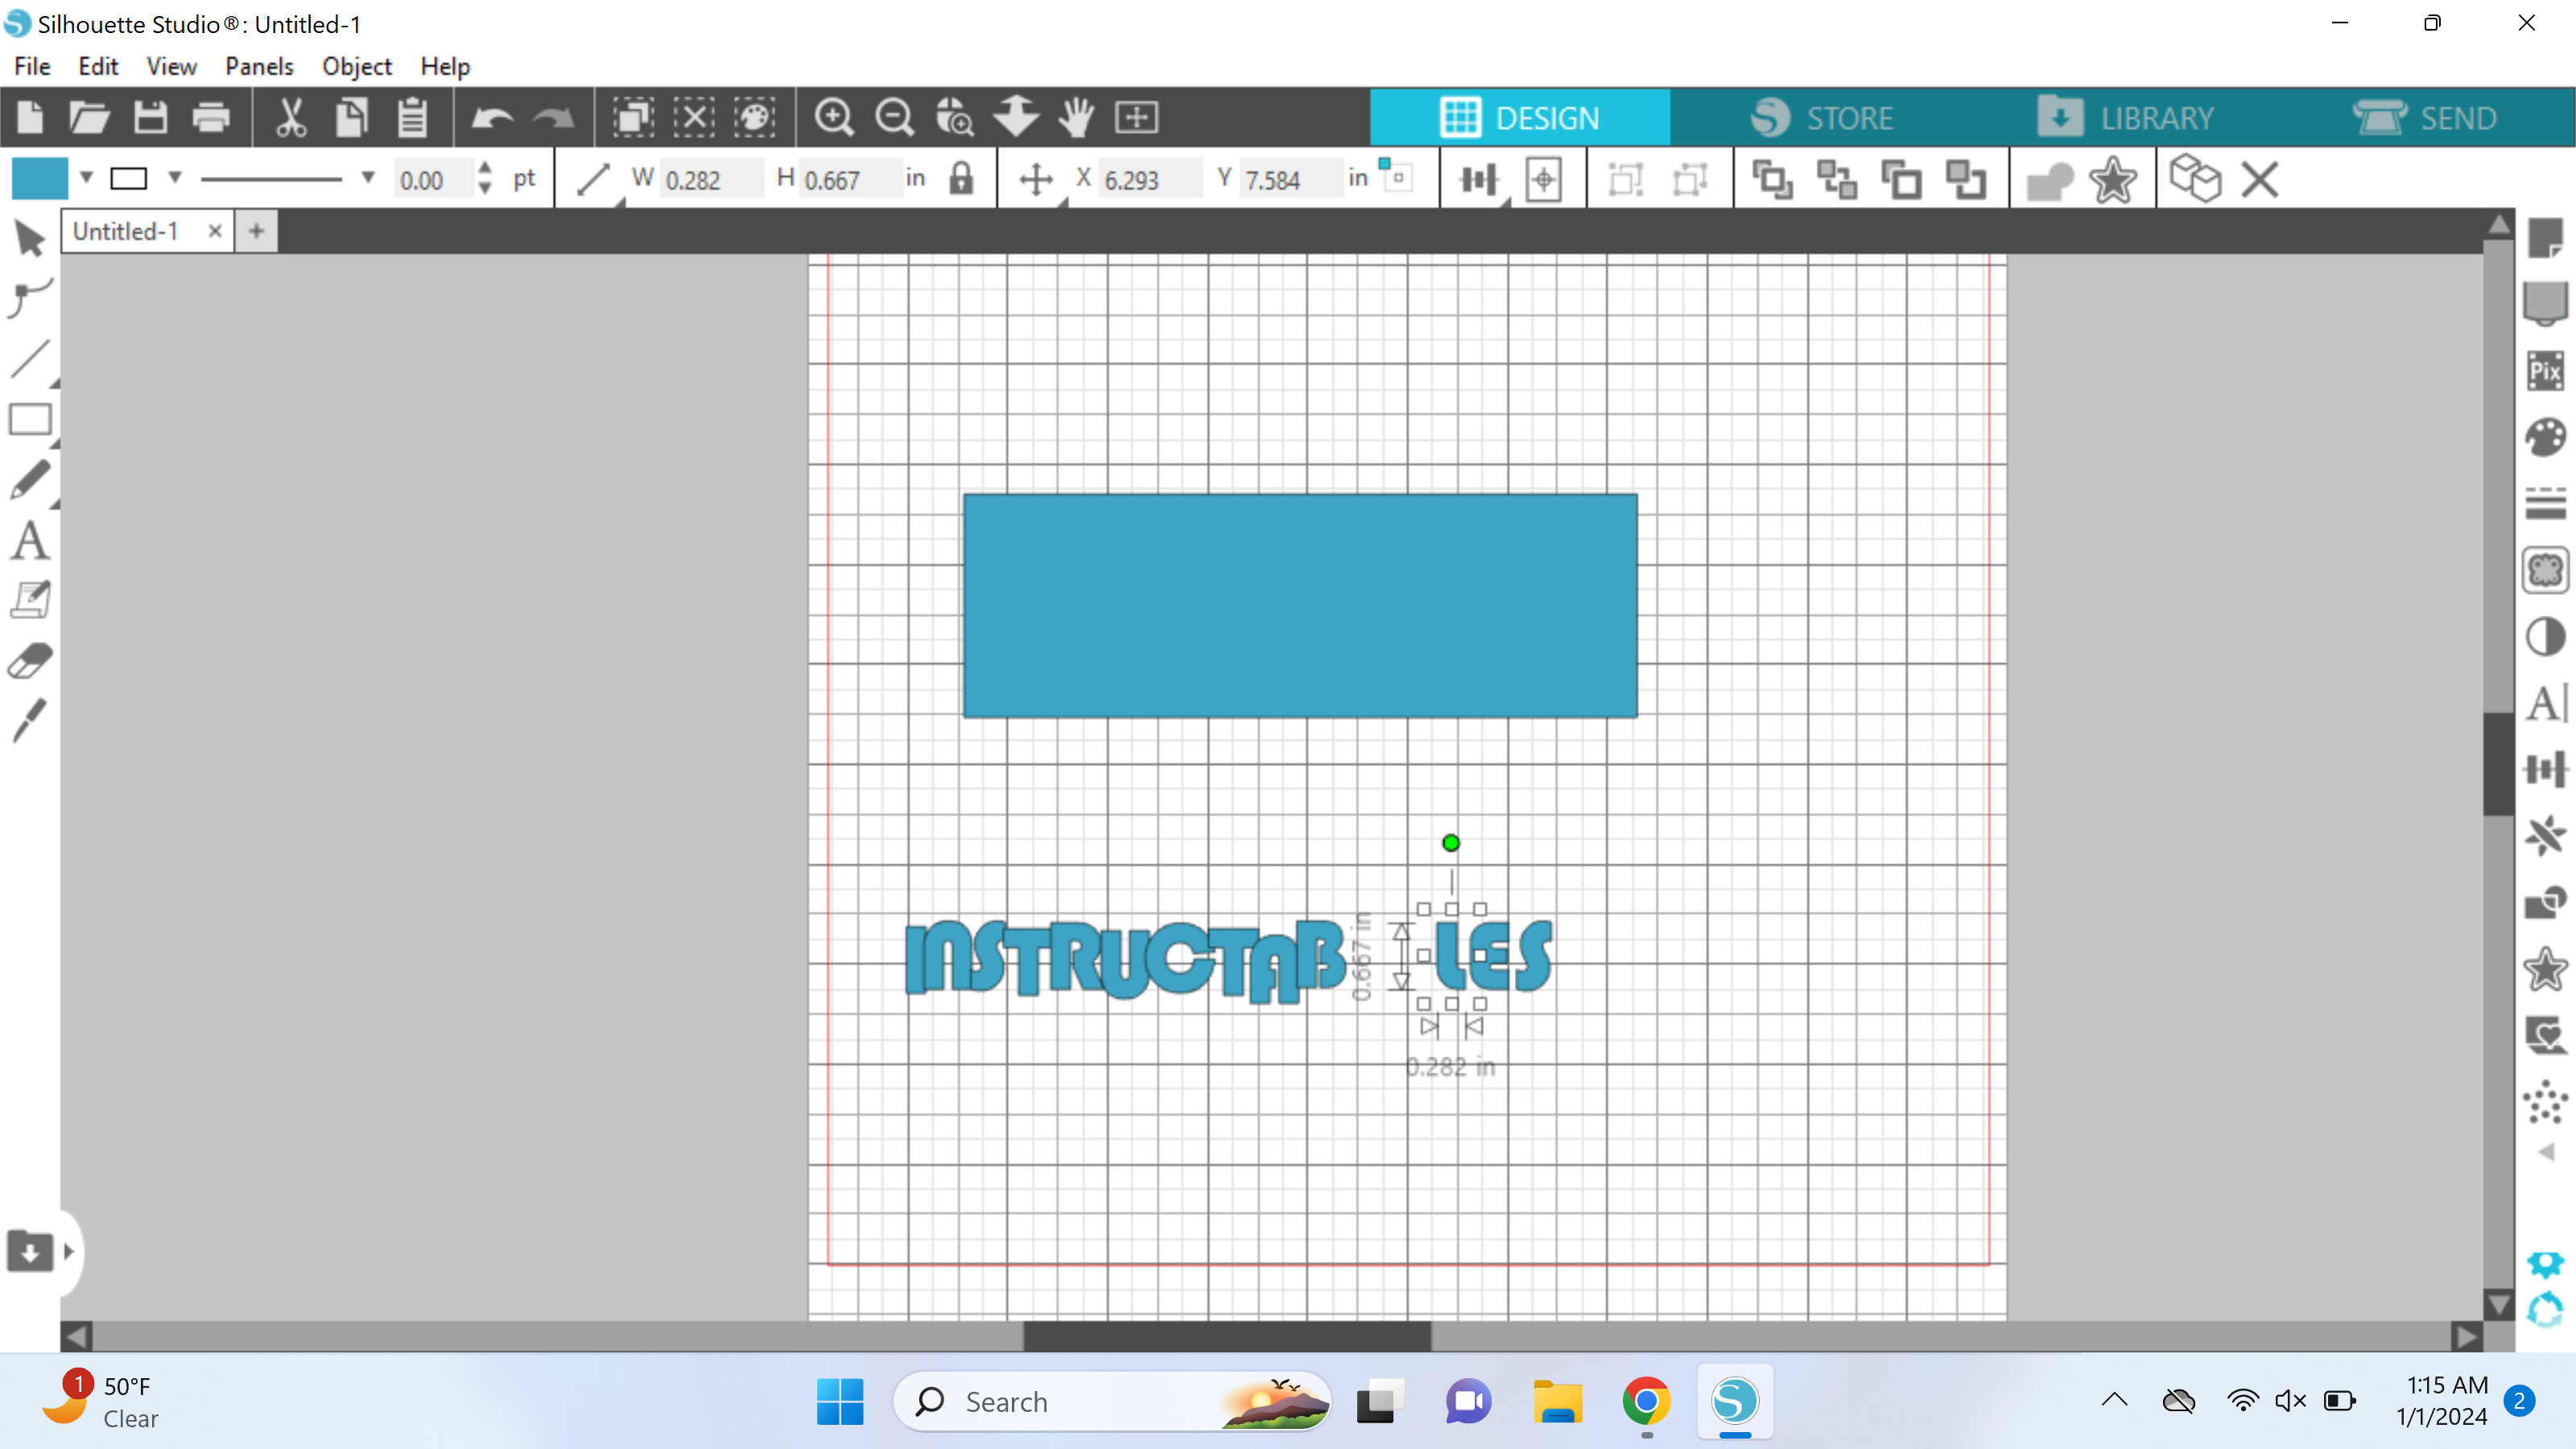The width and height of the screenshot is (2576, 1449).
Task: Select the Knife tool
Action: [x=30, y=721]
